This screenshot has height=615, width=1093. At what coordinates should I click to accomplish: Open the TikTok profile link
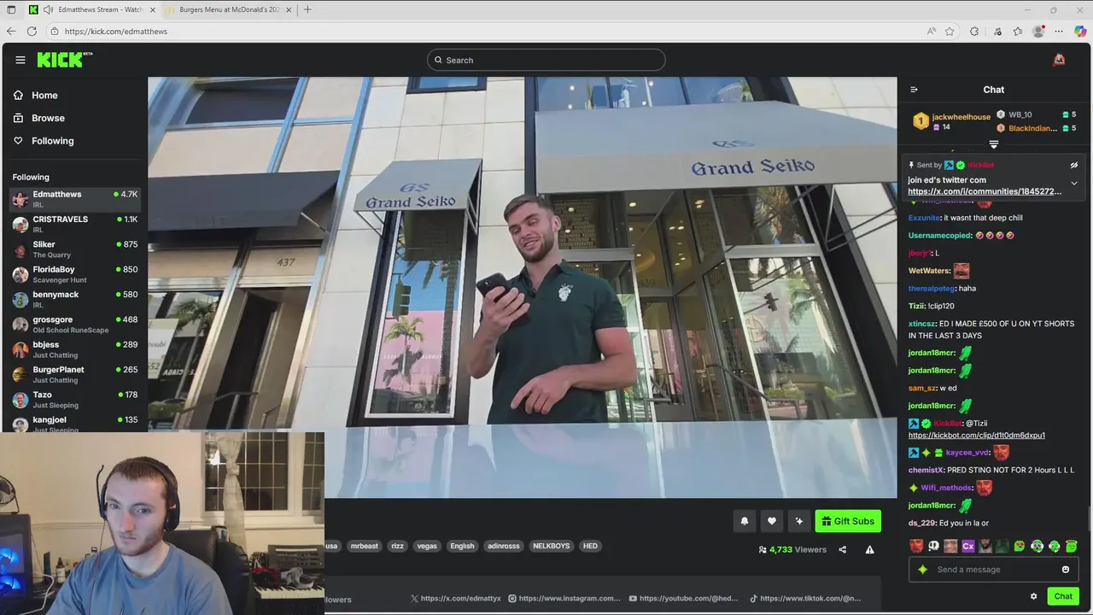(805, 599)
